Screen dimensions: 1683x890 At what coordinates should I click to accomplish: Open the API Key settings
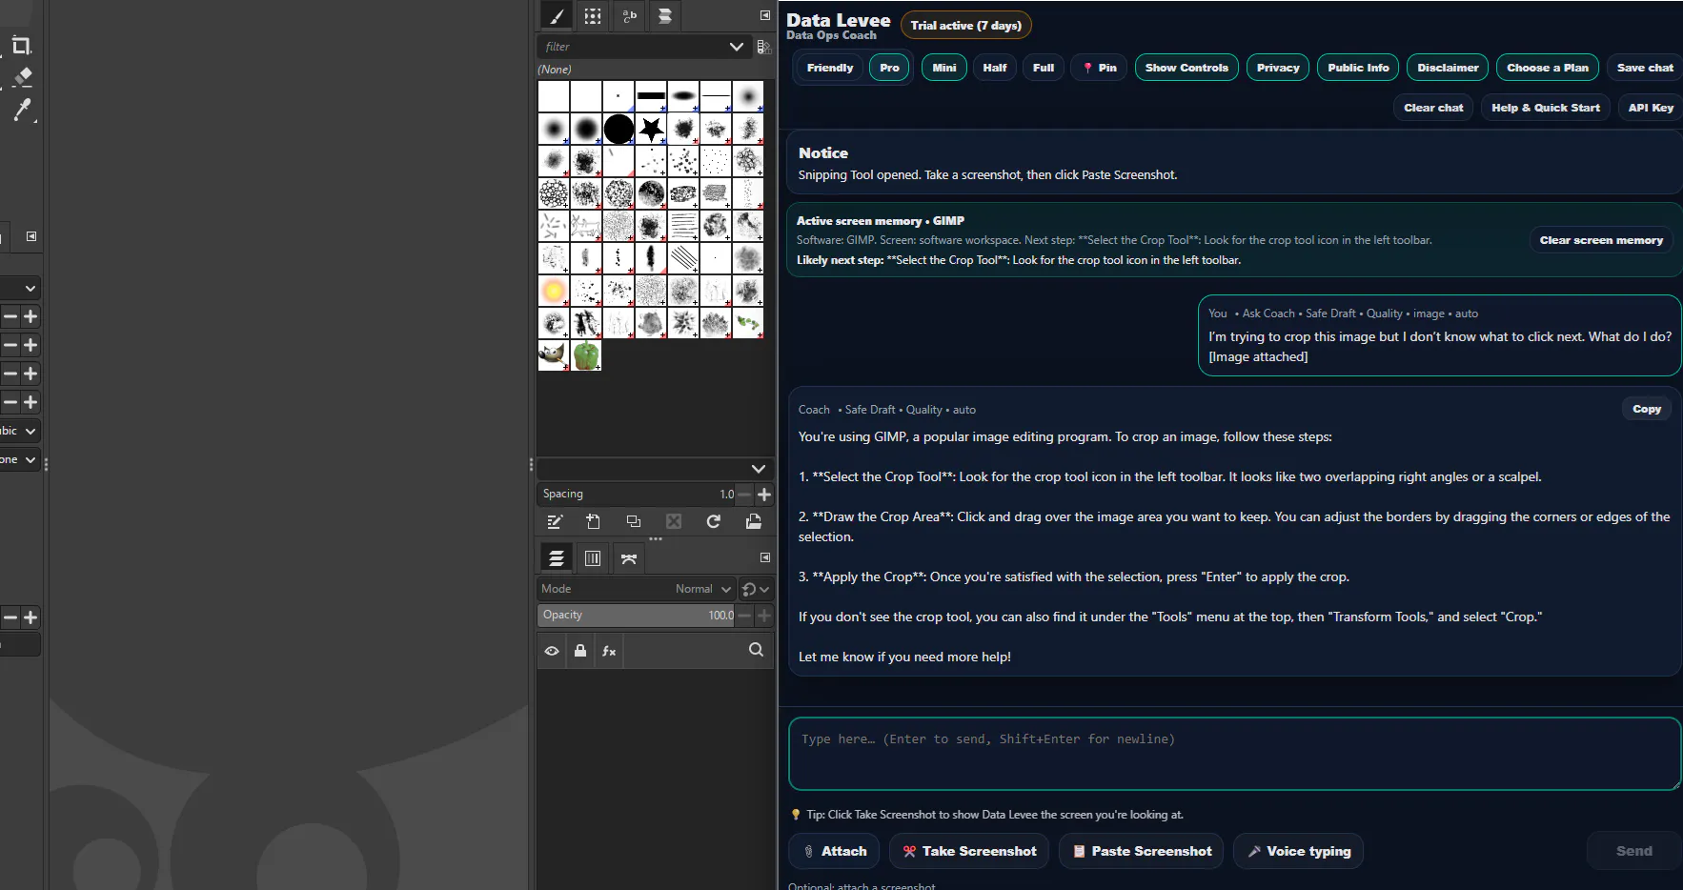[x=1651, y=108]
